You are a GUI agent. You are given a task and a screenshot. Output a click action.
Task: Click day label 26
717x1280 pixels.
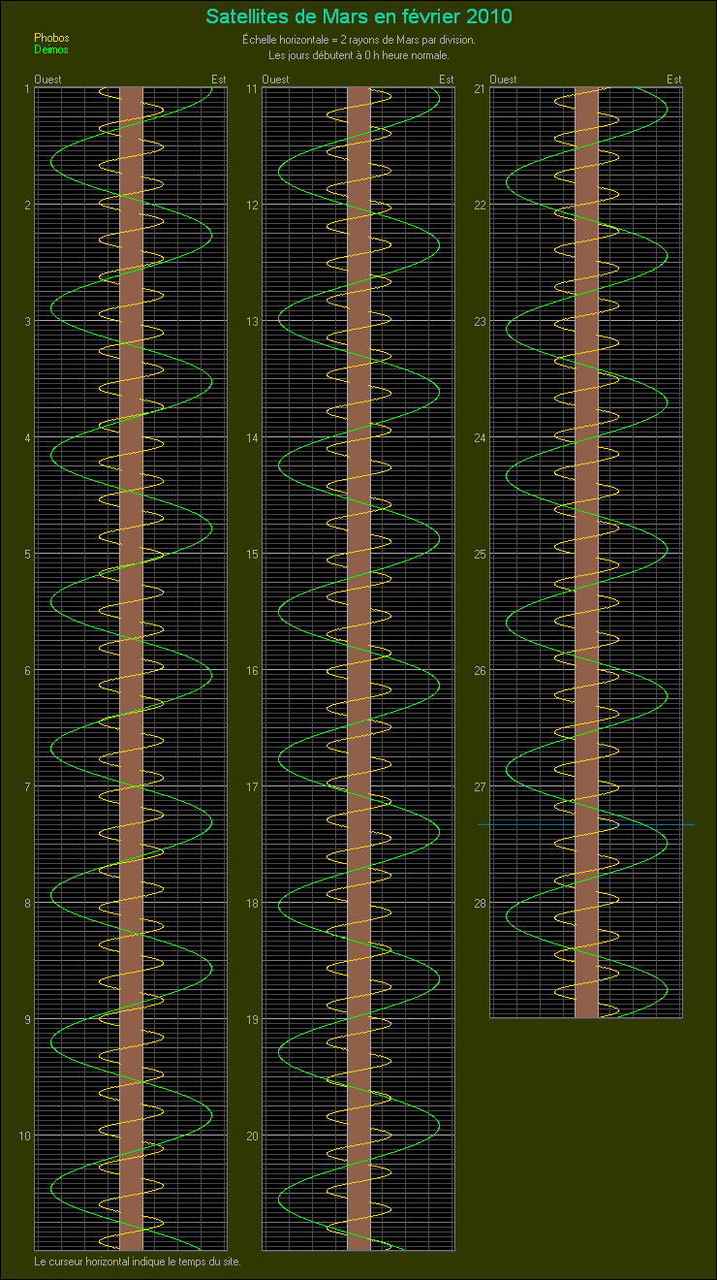pyautogui.click(x=479, y=671)
